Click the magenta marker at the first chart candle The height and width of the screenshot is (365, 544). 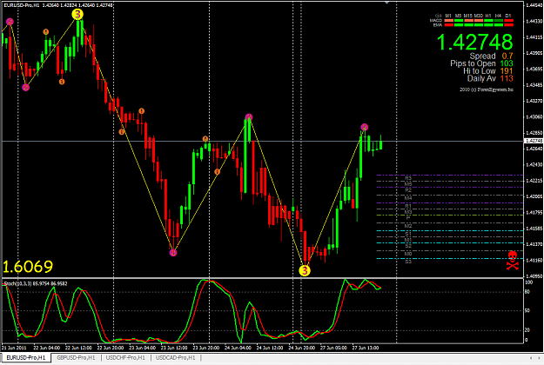10,22
